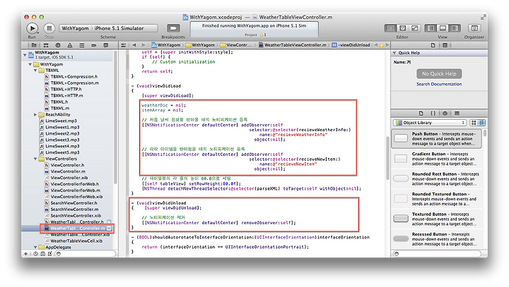The image size is (509, 287).
Task: Select the Assistant editor
Action: [402, 28]
